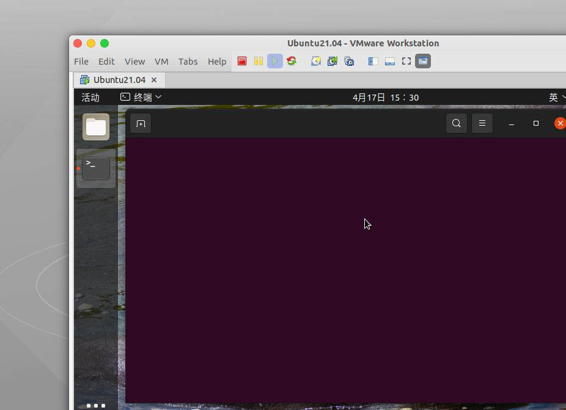Click 活动 to open Activities overview
Viewport: 566px width, 410px height.
(x=90, y=96)
